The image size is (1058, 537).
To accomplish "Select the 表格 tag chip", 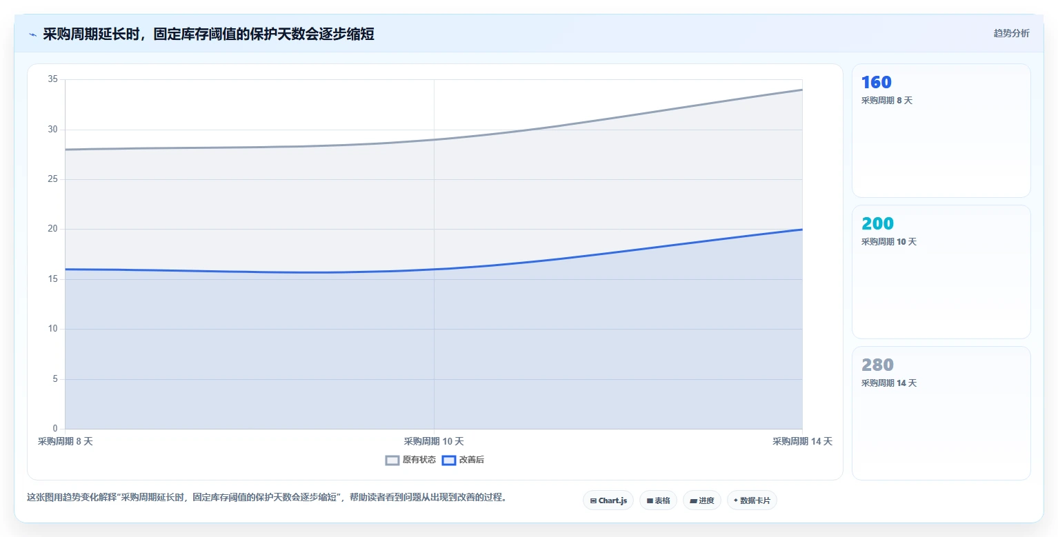I will pos(659,500).
